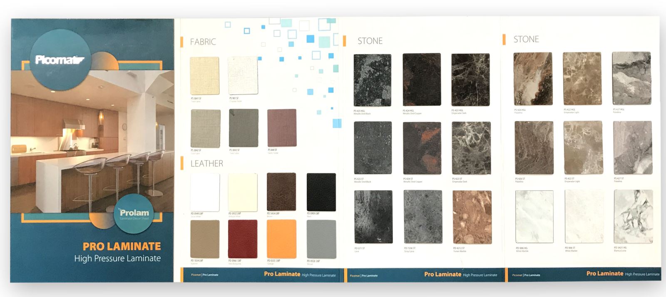Viewport: 666px width, 297px height.
Task: Click the 'PD 7206 ST' code label
Action: 410,248
